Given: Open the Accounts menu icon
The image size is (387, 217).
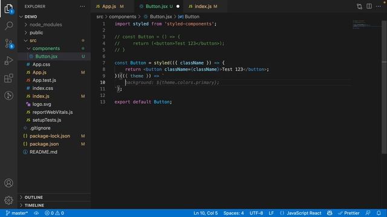Looking at the screenshot, I should (x=8, y=183).
